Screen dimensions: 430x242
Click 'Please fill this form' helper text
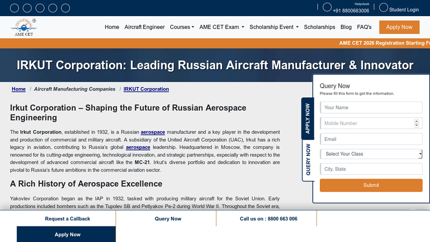[x=357, y=94]
